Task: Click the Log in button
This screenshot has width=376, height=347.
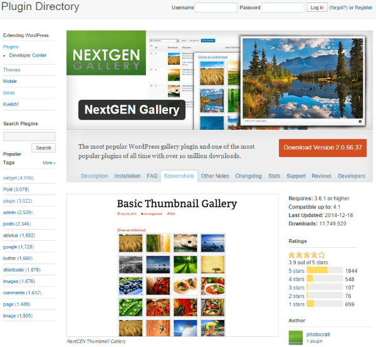Action: coord(317,8)
